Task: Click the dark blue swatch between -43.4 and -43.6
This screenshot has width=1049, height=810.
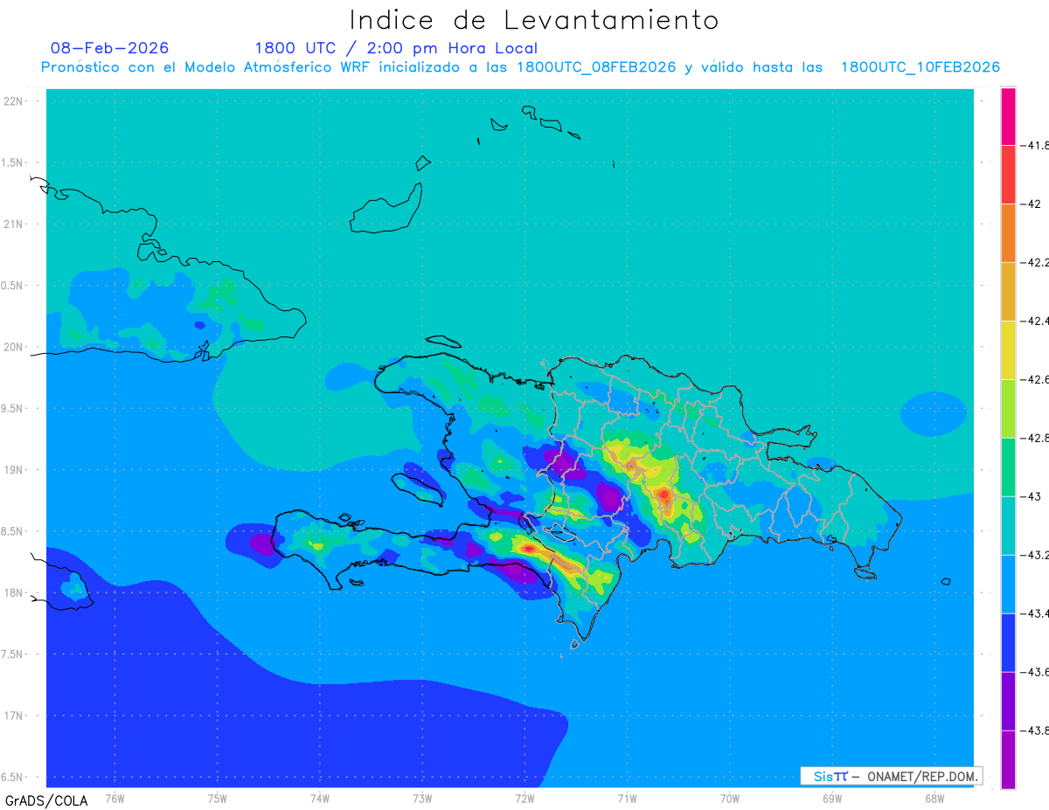Action: (1008, 643)
